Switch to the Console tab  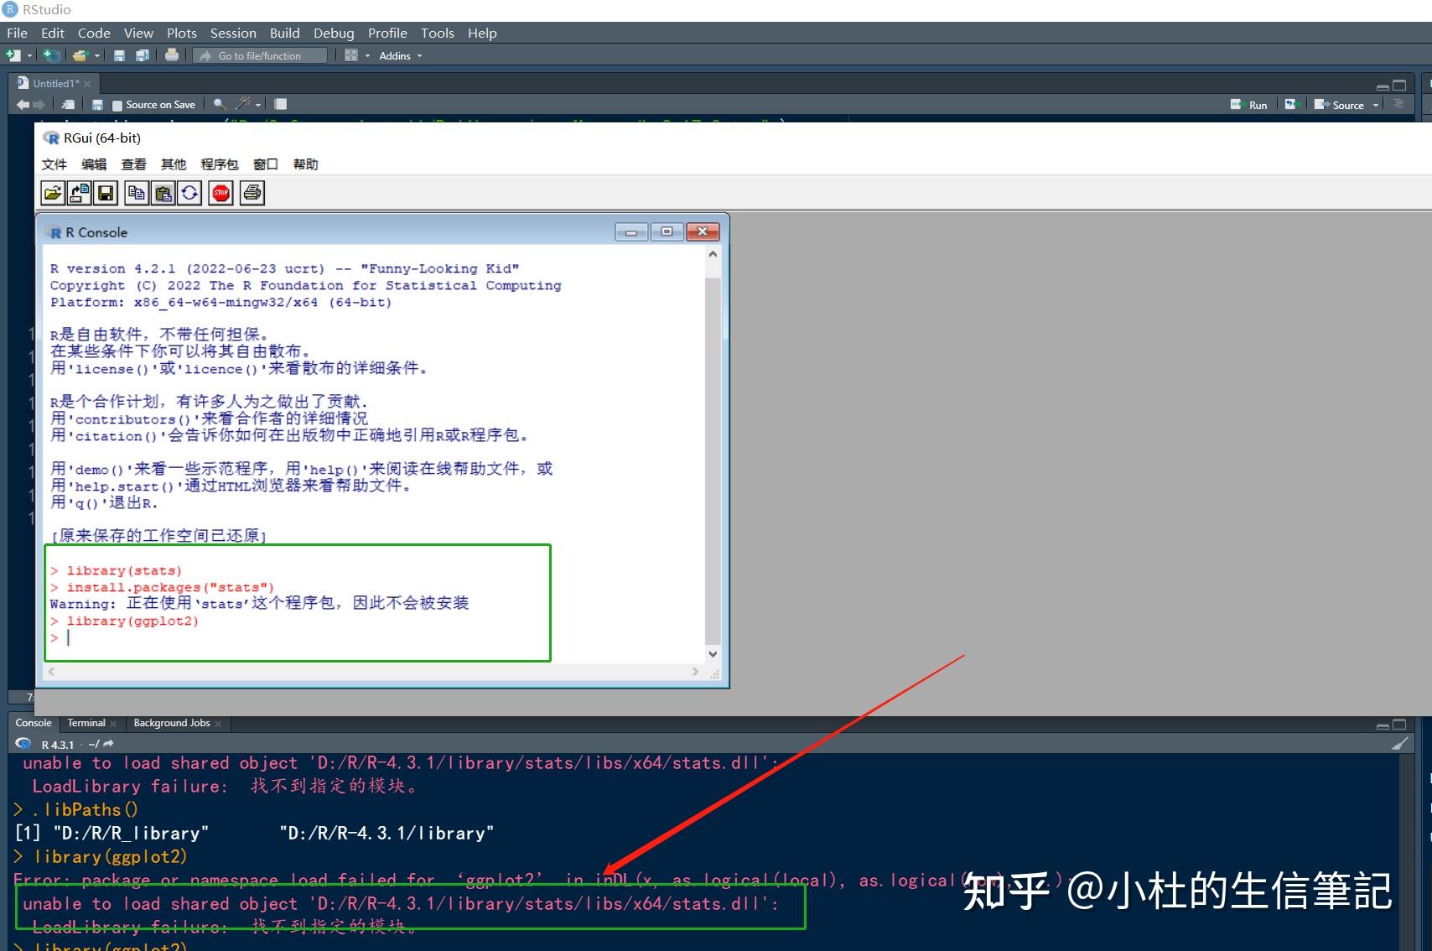coord(34,723)
